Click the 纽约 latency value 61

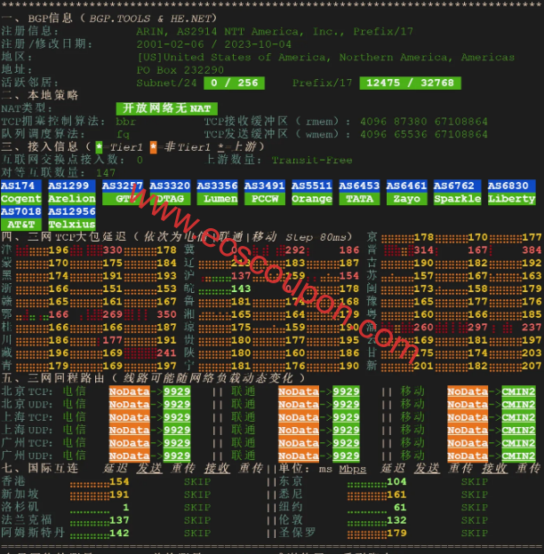pos(400,507)
